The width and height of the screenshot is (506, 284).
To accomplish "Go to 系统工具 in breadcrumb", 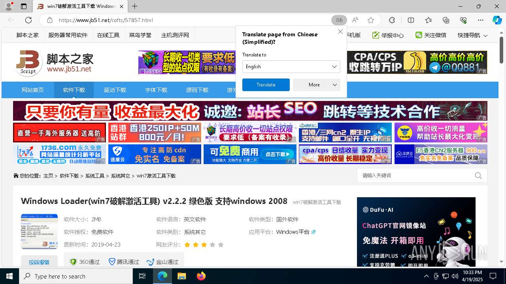I will point(95,176).
